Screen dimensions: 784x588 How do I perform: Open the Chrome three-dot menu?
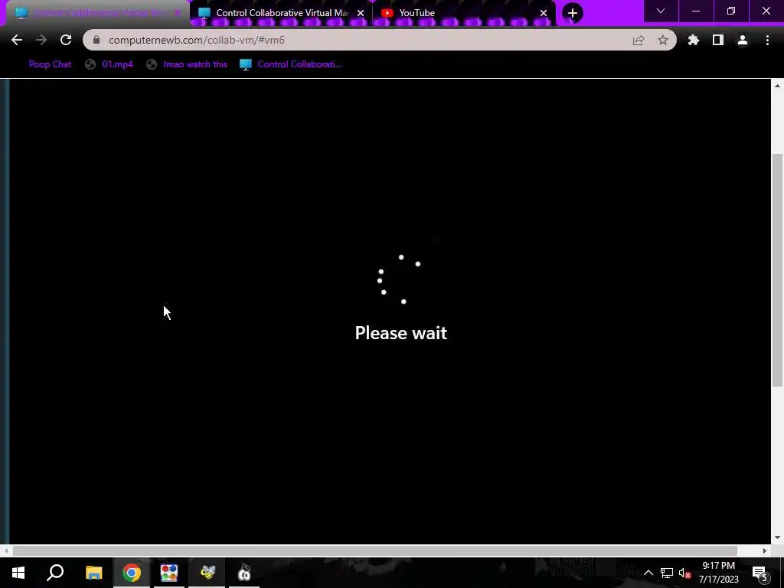click(x=767, y=40)
